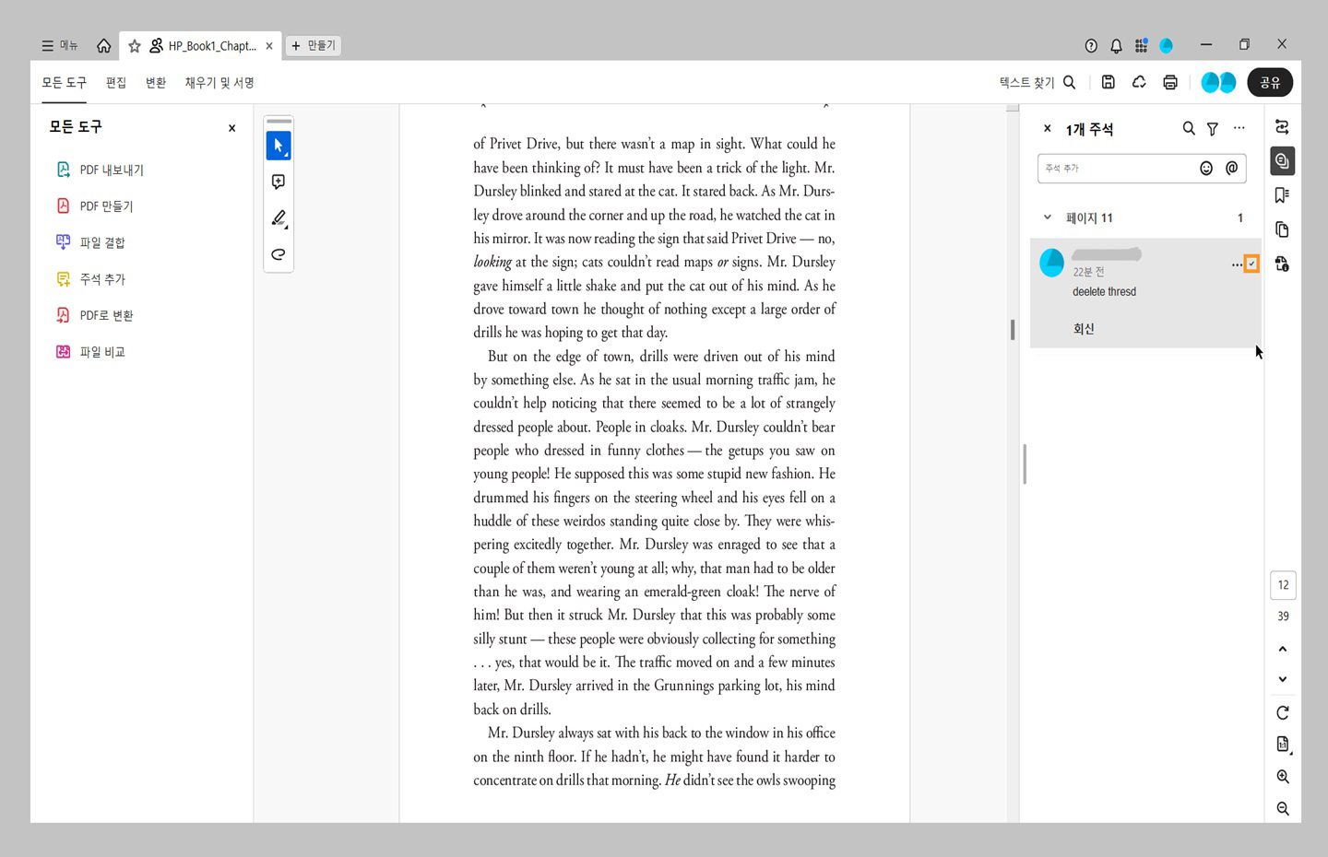The height and width of the screenshot is (857, 1328).
Task: Search comments with the magnifier icon
Action: pos(1189,128)
